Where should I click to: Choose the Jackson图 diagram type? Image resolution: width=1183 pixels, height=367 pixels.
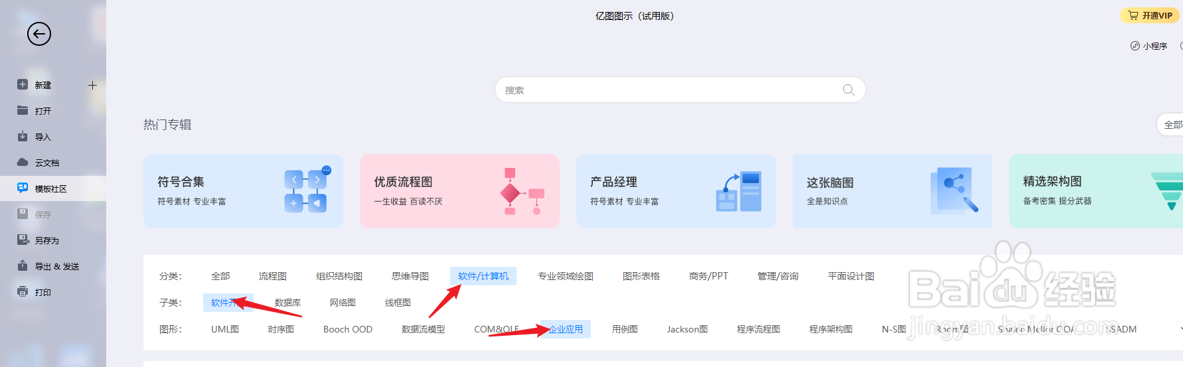[687, 329]
